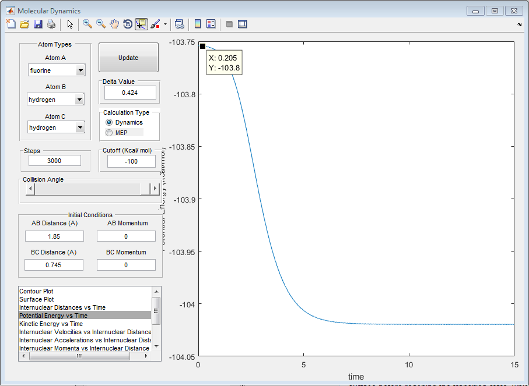Viewport: 529px width, 386px height.
Task: Choose Contour Plot in the plot list
Action: pyautogui.click(x=37, y=291)
